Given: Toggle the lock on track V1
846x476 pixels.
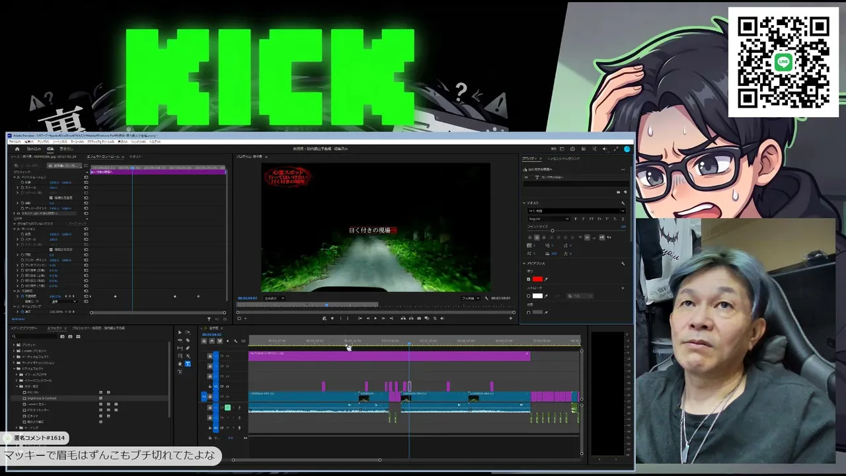Looking at the screenshot, I should [x=210, y=397].
